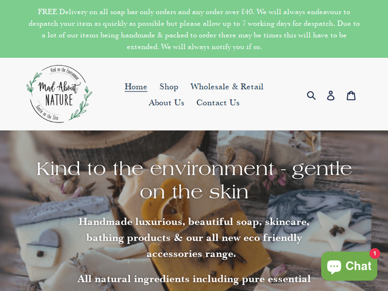Click the 'Kind to the environment' hero heading
The height and width of the screenshot is (291, 388).
click(x=194, y=180)
